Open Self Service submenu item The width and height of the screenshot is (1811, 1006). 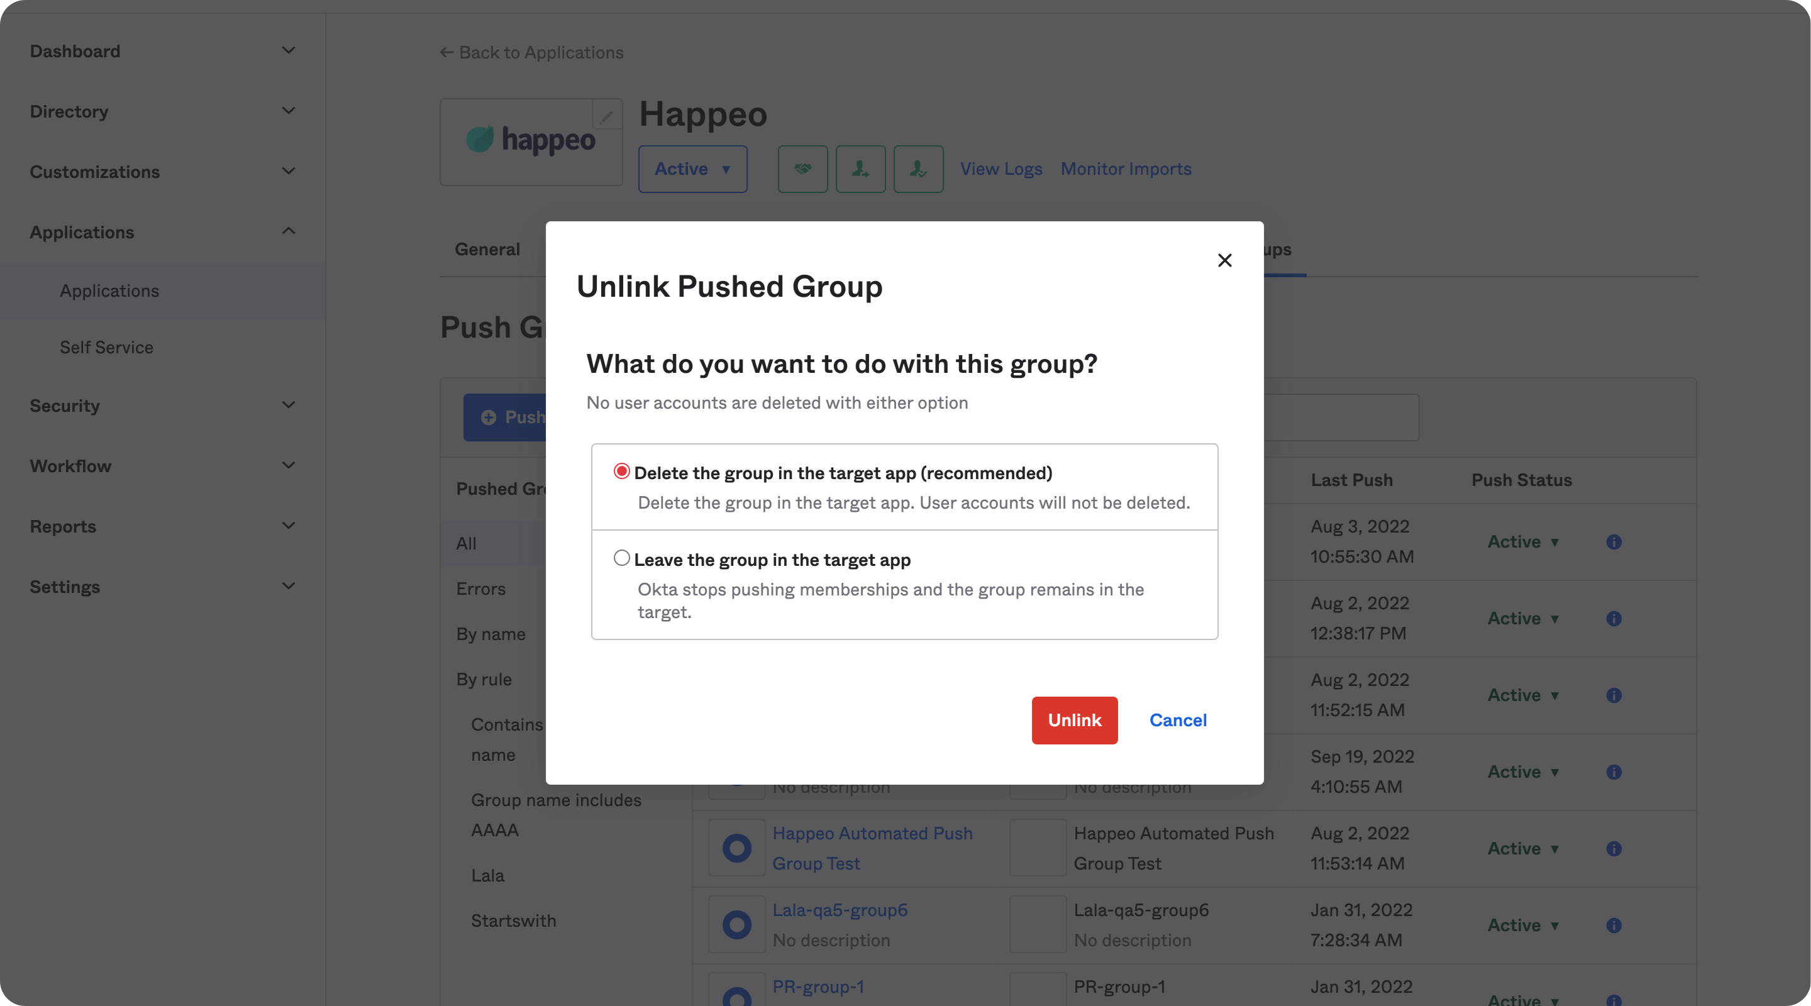[107, 347]
